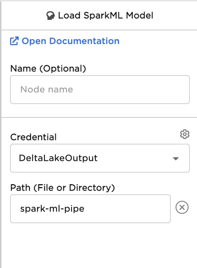Click the Path (File or Directory) label
The image size is (197, 268).
(63, 188)
